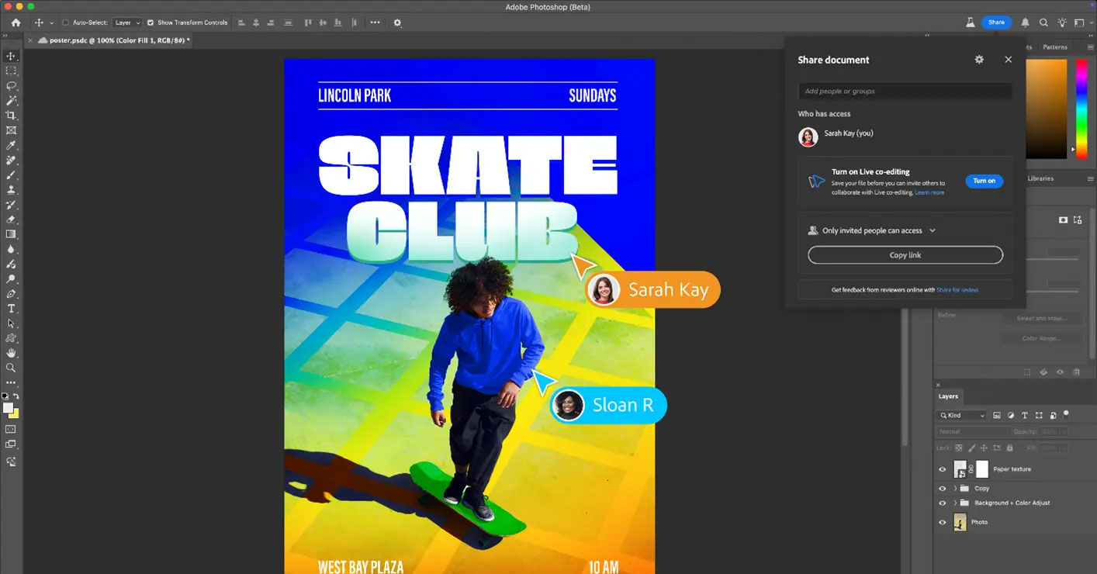Click the foreground color swatch
This screenshot has height=574, width=1097.
(8, 408)
